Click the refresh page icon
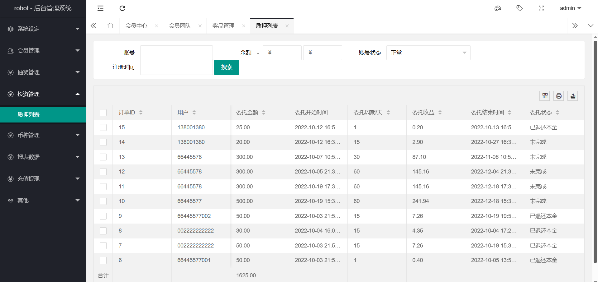Viewport: 598px width, 282px height. (122, 8)
